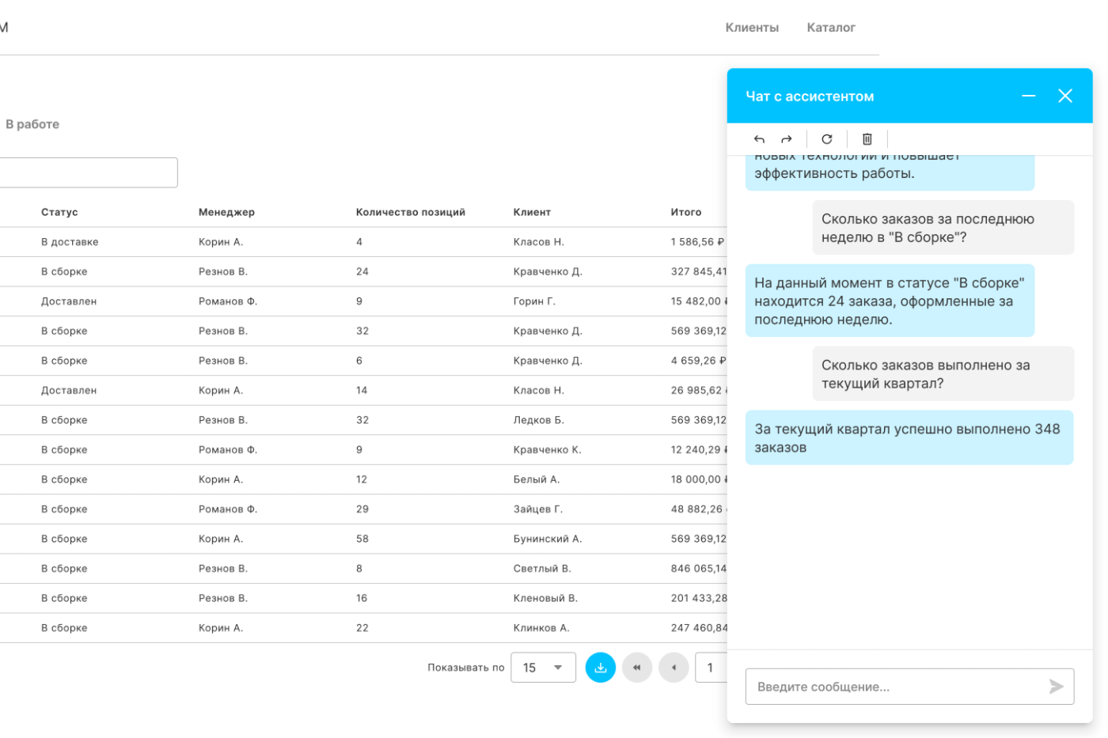Click chat question about В сборке week
Viewport: 1108px width, 738px height.
(943, 228)
